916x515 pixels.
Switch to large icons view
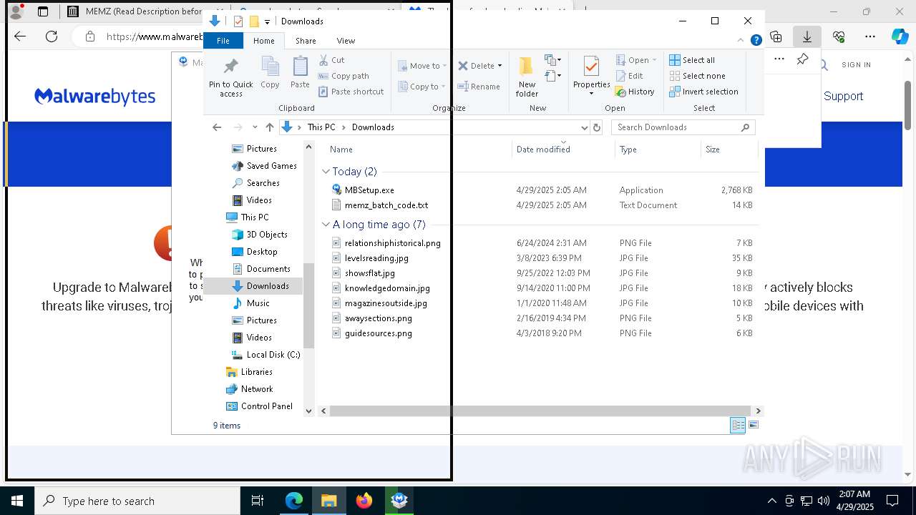coord(753,425)
